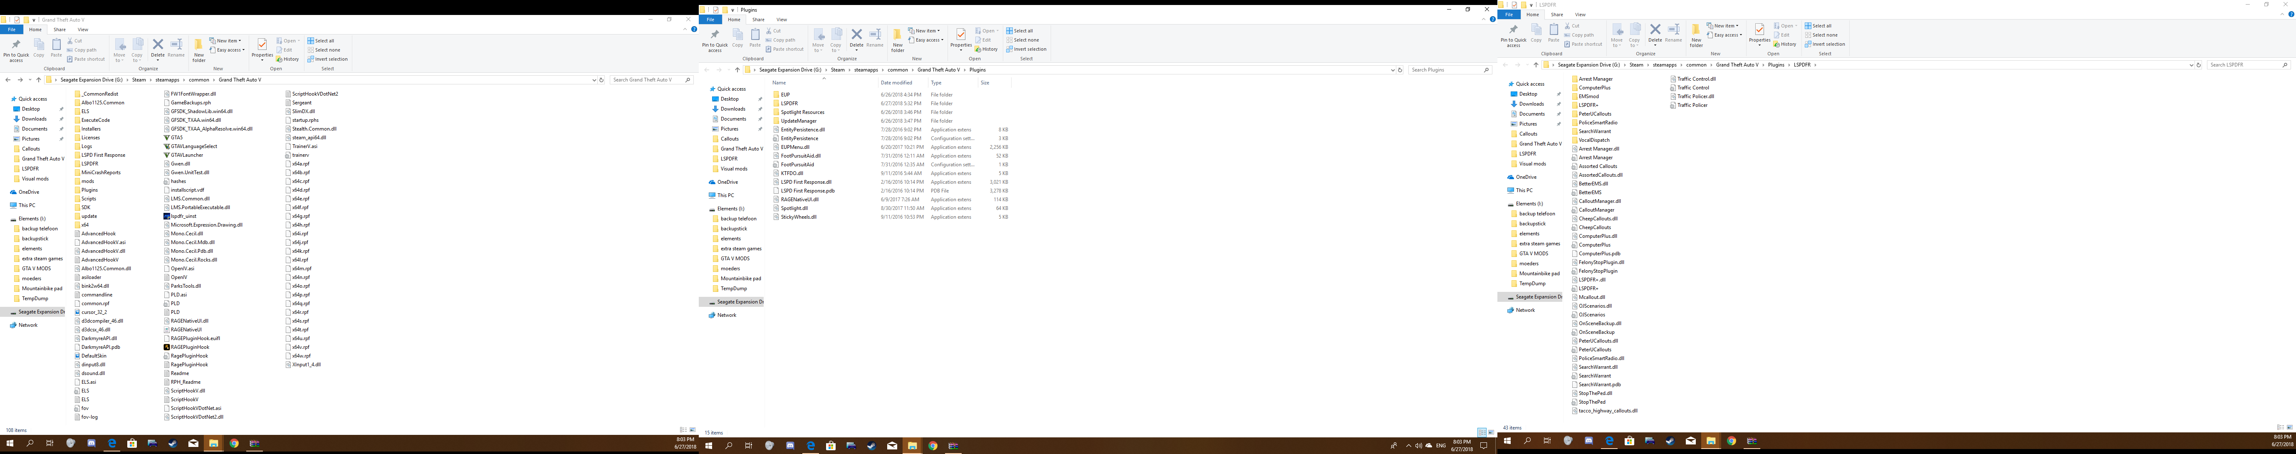The width and height of the screenshot is (2296, 454).
Task: Expand address bar history dropdown in Plugins window
Action: (1392, 69)
